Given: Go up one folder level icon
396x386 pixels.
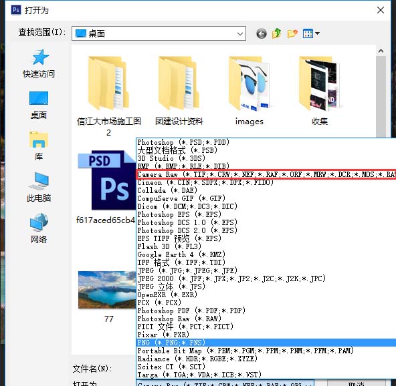Looking at the screenshot, I should click(277, 33).
